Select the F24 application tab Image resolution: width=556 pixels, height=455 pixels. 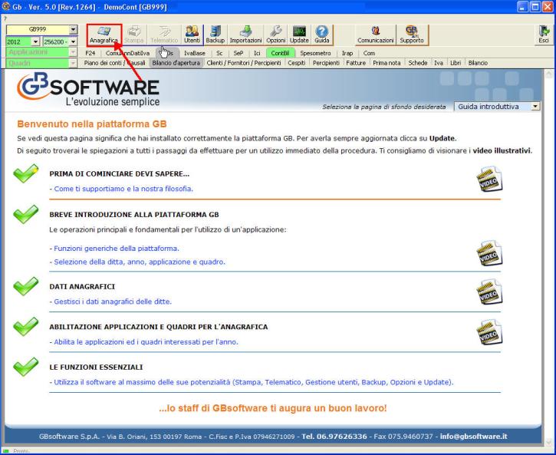pyautogui.click(x=90, y=53)
